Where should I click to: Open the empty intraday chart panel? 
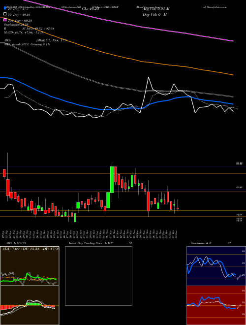coord(98,276)
